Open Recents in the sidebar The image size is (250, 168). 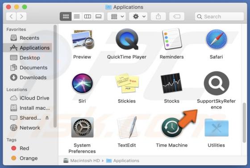tap(27, 38)
